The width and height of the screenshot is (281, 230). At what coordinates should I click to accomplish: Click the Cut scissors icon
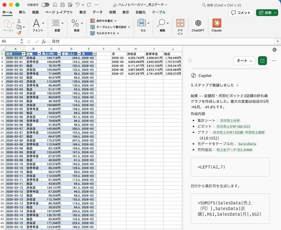(x=19, y=21)
